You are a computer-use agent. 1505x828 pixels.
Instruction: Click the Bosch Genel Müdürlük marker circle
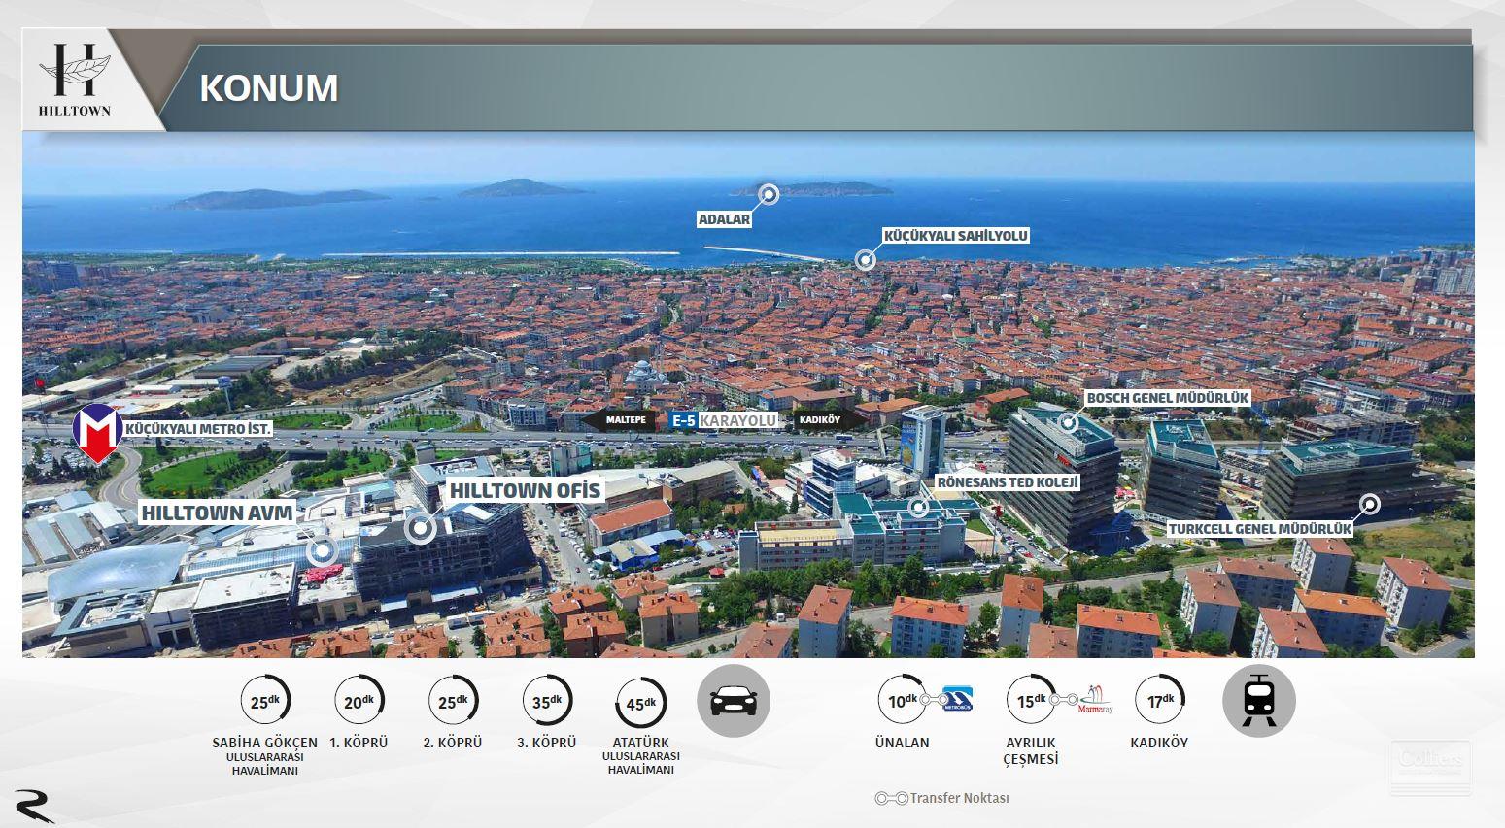[1068, 421]
